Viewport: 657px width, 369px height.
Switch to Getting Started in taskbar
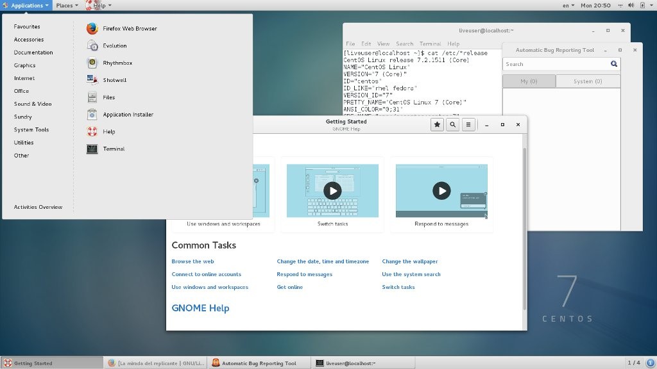pyautogui.click(x=51, y=363)
